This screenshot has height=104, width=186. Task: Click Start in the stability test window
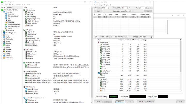pyautogui.click(x=98, y=102)
